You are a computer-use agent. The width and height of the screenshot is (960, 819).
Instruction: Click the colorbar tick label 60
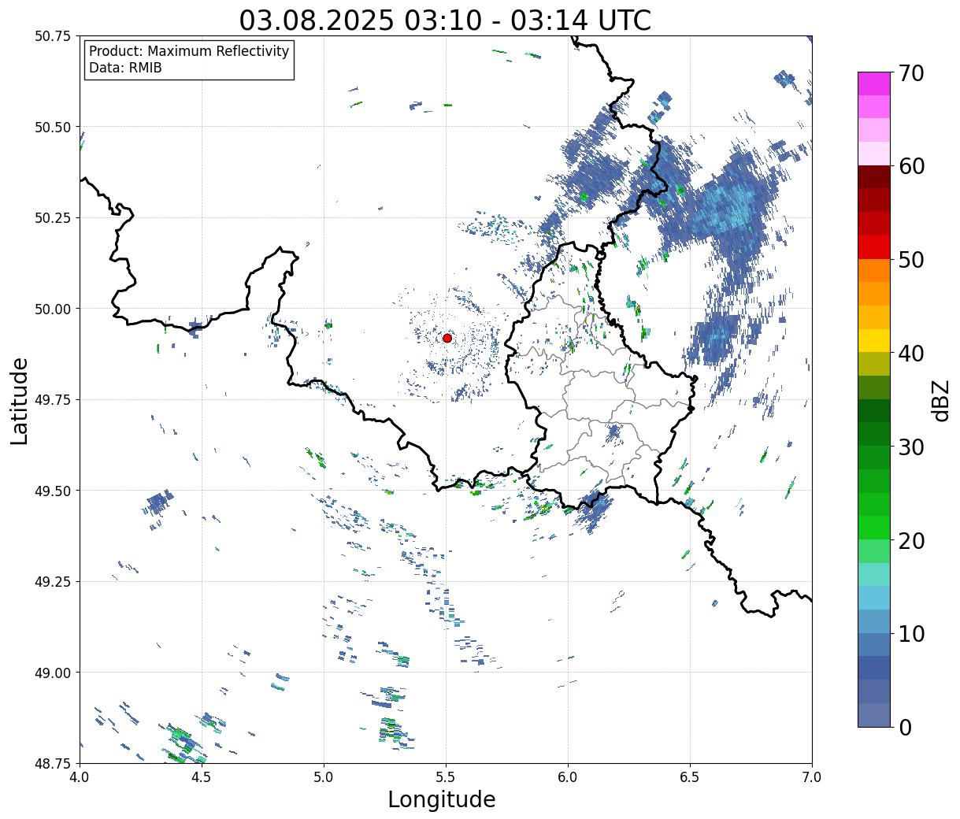coord(911,166)
